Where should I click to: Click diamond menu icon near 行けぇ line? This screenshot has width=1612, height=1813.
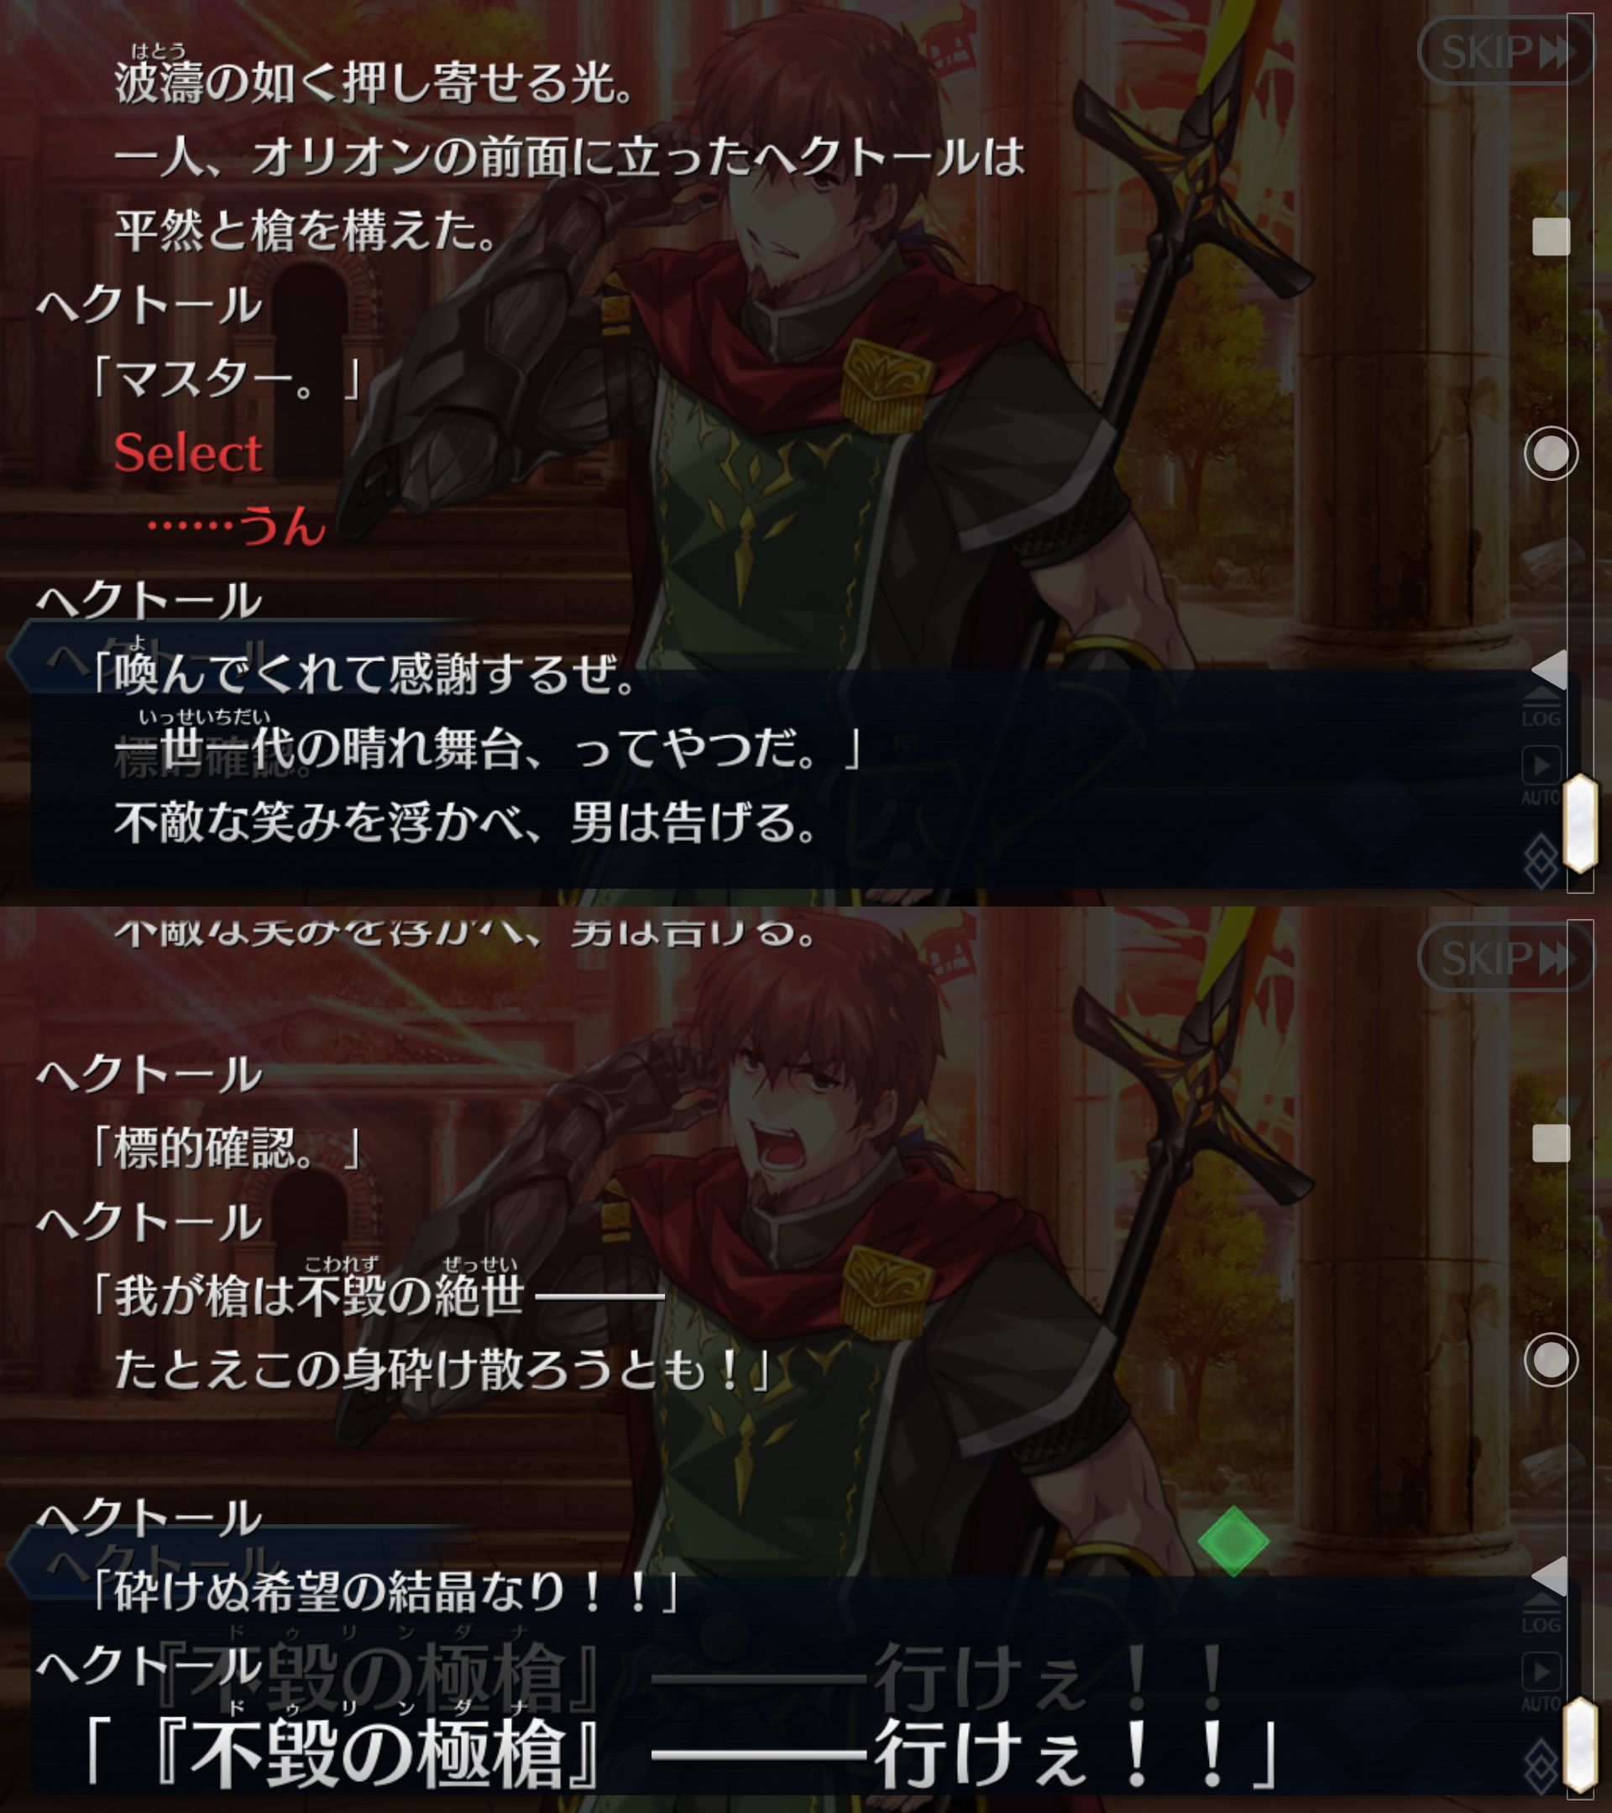click(x=1541, y=1766)
